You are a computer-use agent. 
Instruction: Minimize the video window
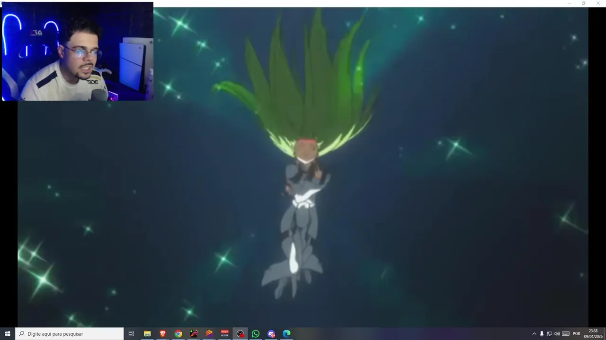point(570,3)
